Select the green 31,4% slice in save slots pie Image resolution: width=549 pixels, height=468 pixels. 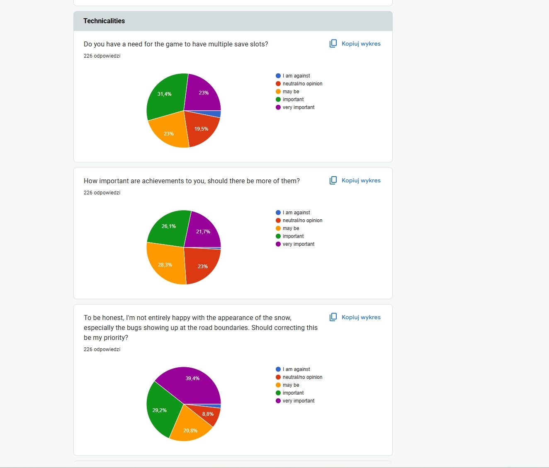pos(166,95)
